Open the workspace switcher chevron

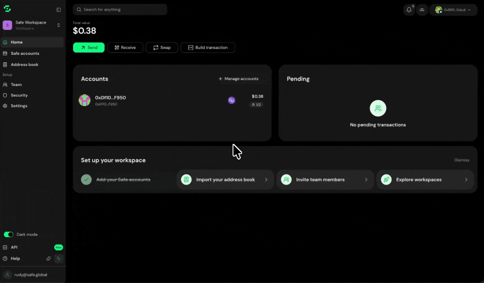tap(59, 25)
